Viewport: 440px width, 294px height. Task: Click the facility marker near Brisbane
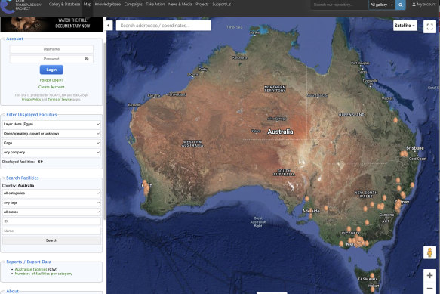404,153
